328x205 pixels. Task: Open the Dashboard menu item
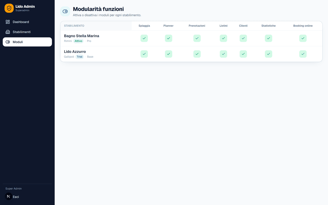[x=27, y=22]
